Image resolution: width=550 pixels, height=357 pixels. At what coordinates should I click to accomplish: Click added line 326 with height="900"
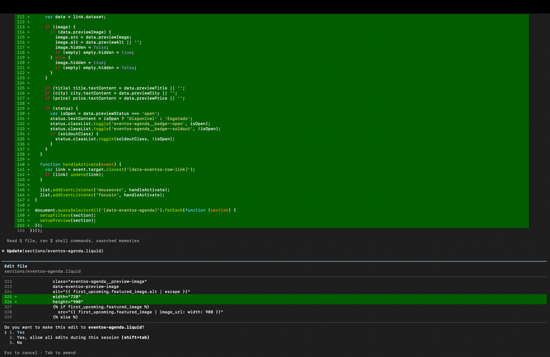pos(274,302)
